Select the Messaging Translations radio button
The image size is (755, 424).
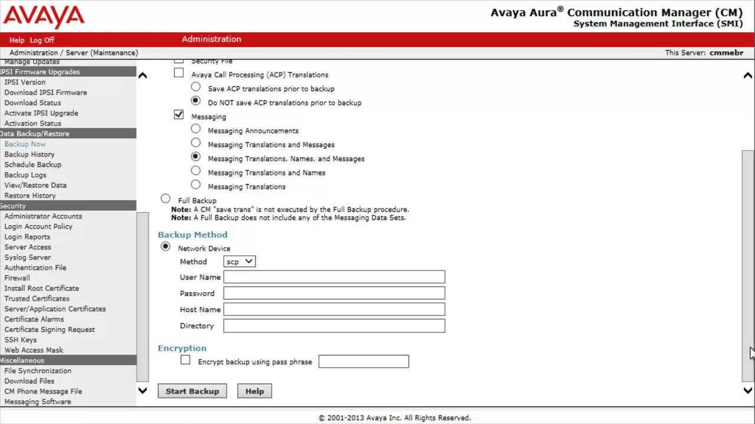tap(196, 185)
